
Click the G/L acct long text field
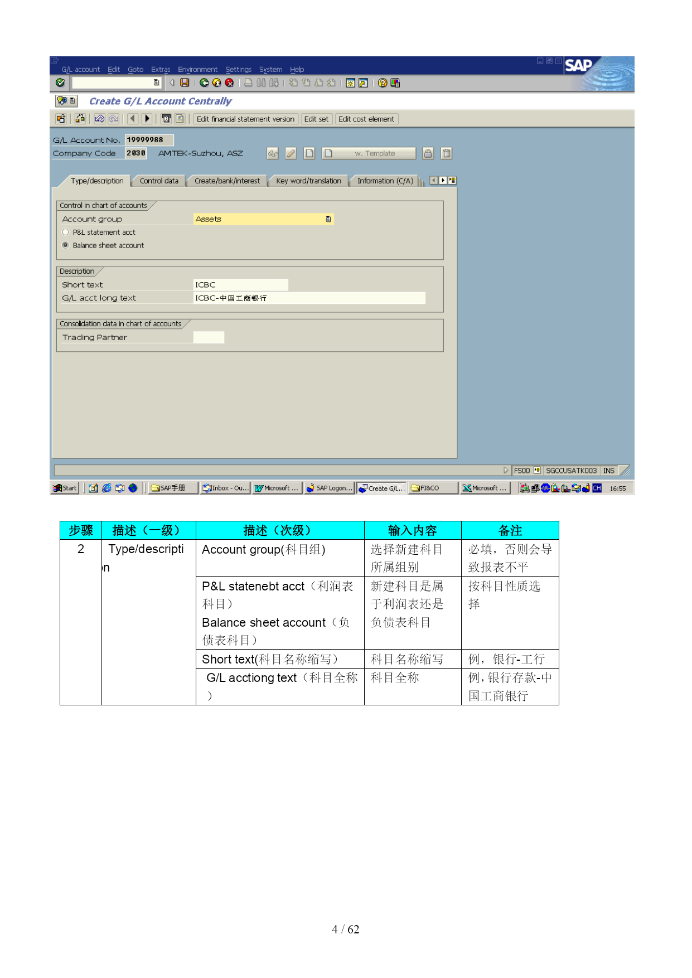click(309, 298)
